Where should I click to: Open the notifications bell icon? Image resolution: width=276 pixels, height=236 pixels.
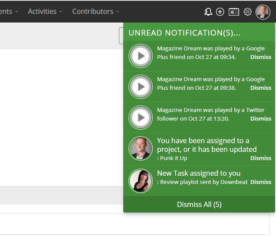[208, 12]
